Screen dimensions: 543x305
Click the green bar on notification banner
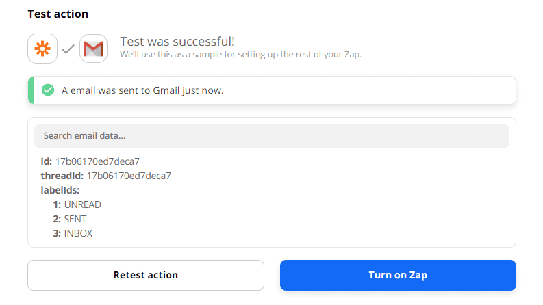point(31,90)
